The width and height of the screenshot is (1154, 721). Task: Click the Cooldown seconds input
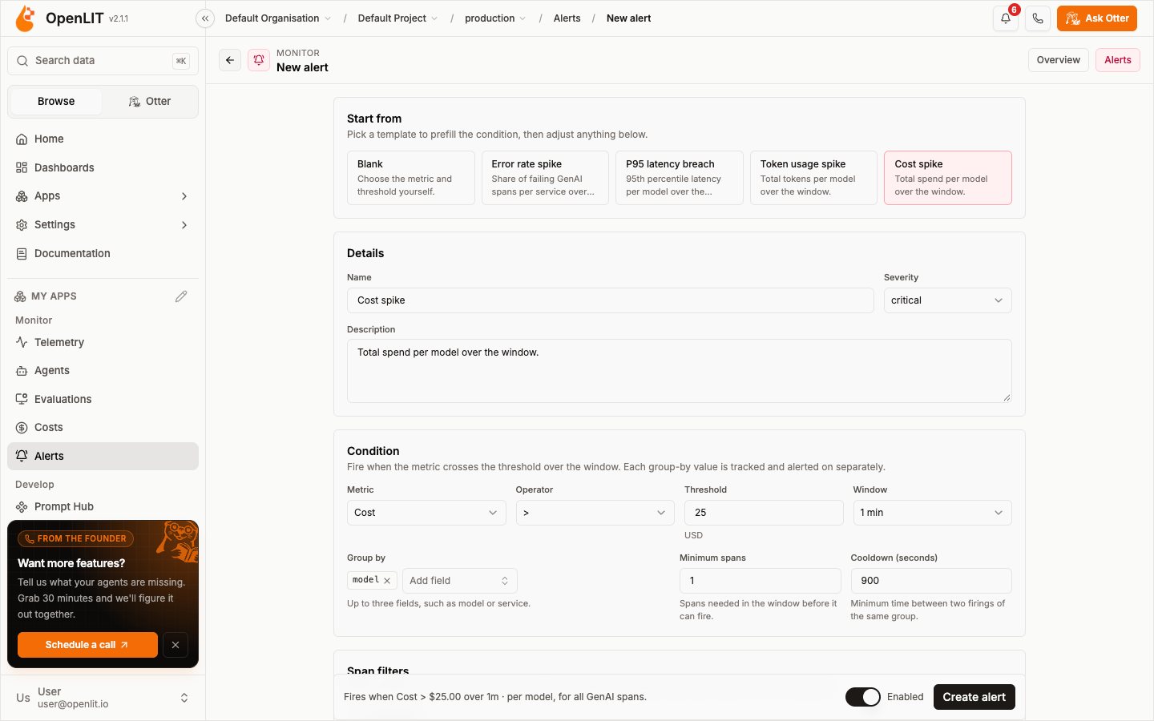tap(931, 581)
